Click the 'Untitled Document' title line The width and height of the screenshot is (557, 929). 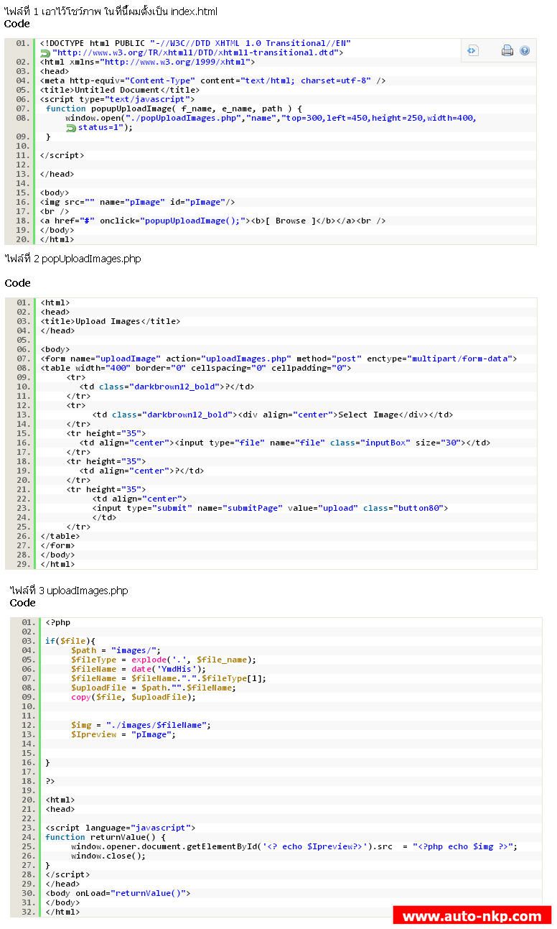(119, 90)
